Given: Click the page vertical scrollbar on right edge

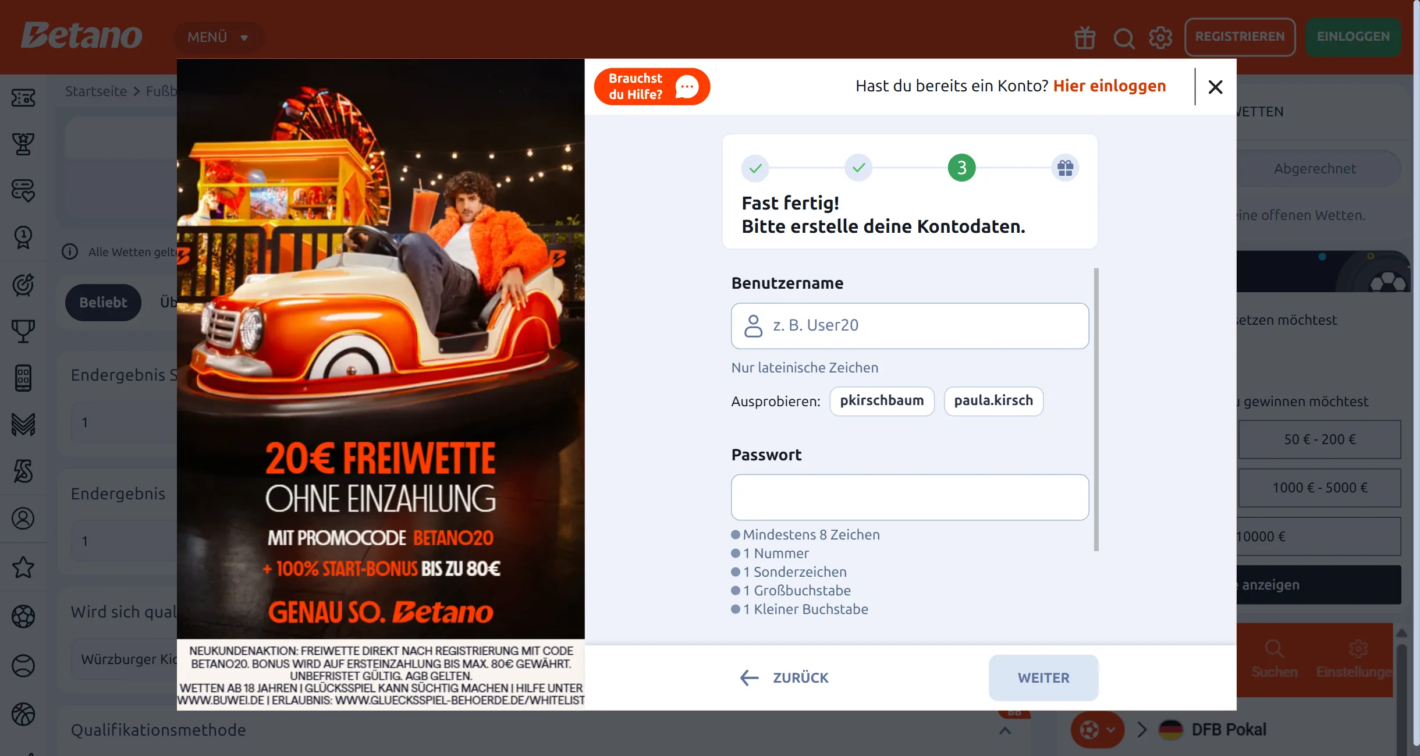Looking at the screenshot, I should (1416, 372).
